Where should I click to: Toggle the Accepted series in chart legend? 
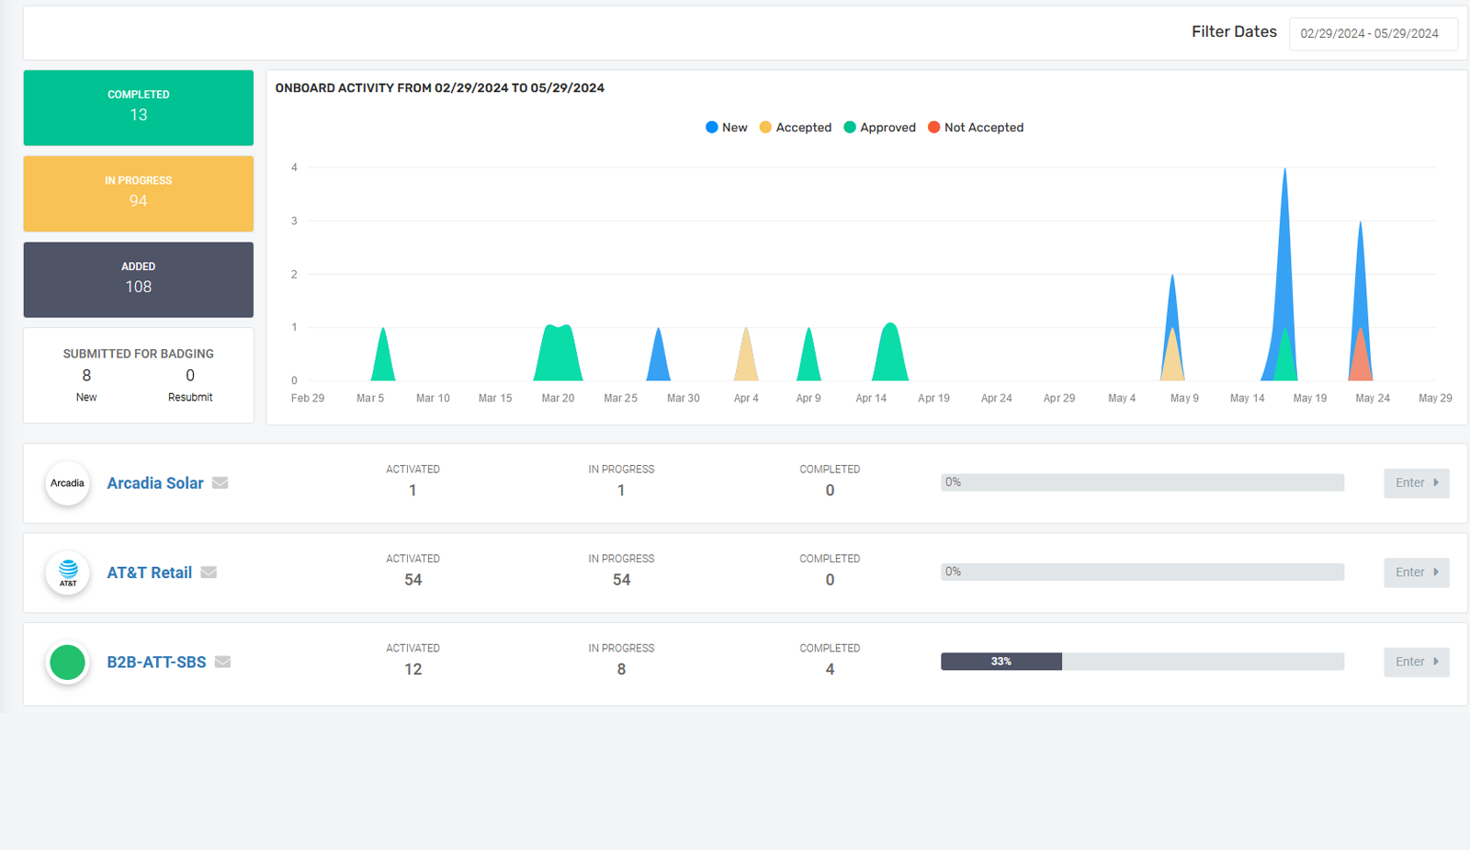(795, 128)
